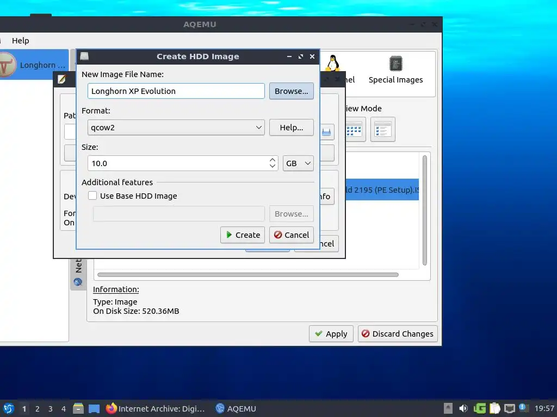Viewport: 557px width, 417px height.
Task: Decrease the size with the down arrow
Action: (x=273, y=166)
